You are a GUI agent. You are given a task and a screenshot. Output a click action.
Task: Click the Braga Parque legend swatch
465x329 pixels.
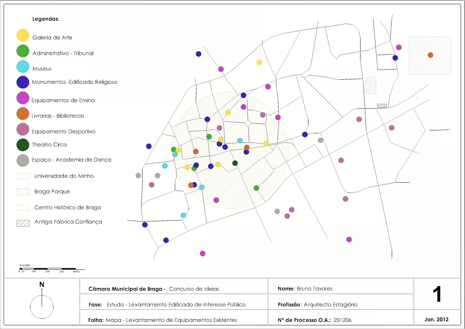[23, 192]
